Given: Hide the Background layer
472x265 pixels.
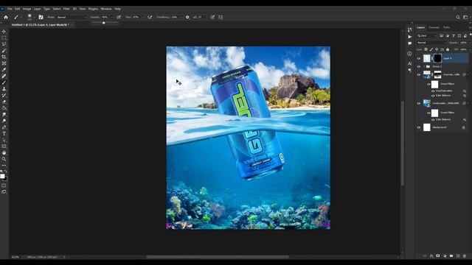Looking at the screenshot, I should 419,127.
